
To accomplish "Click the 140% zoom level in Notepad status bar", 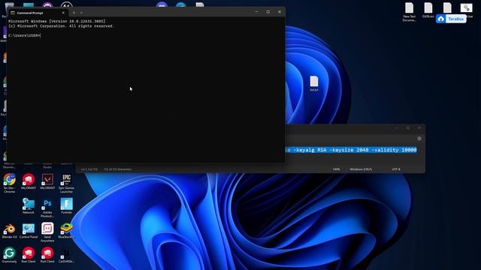I will pos(336,169).
